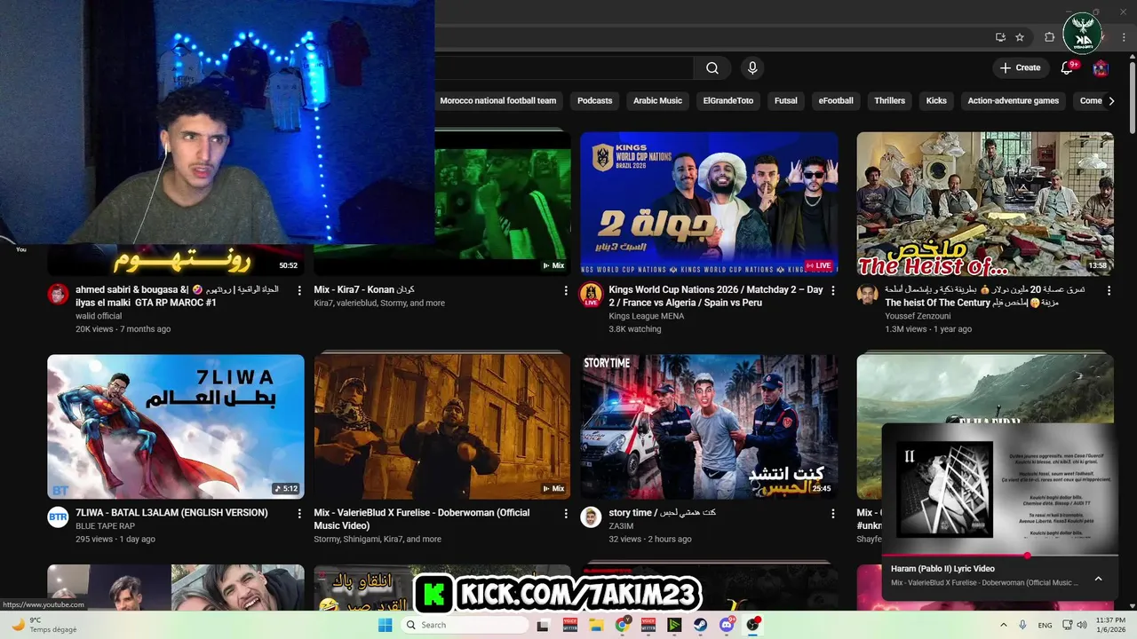The width and height of the screenshot is (1137, 639).
Task: Open options for story time video
Action: [x=832, y=513]
